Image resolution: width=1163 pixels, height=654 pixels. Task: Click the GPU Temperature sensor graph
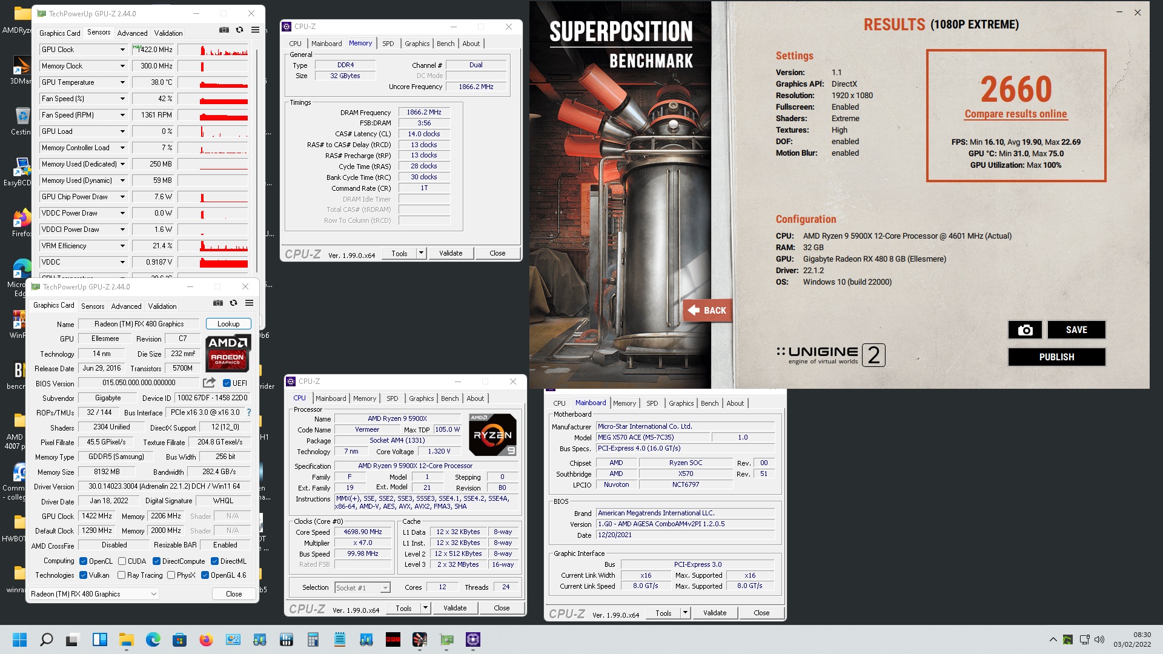point(213,82)
